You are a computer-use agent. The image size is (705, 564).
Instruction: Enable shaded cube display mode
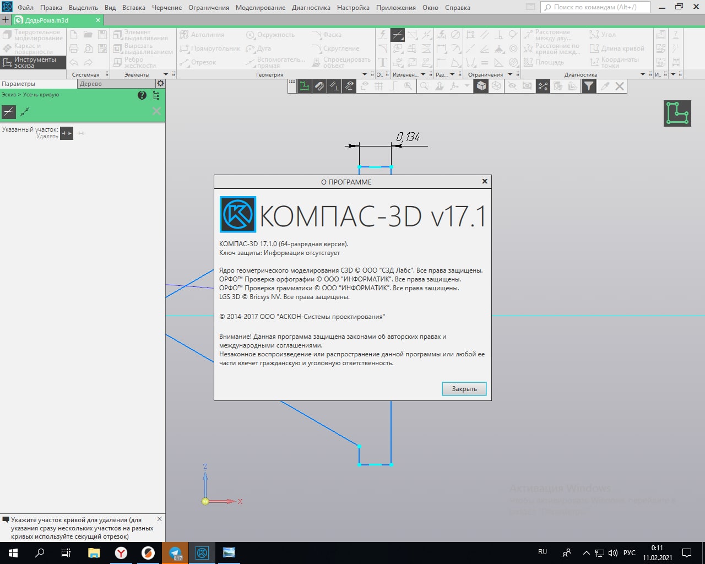481,86
